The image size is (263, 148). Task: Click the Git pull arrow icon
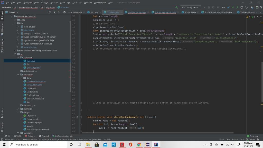click(x=228, y=7)
